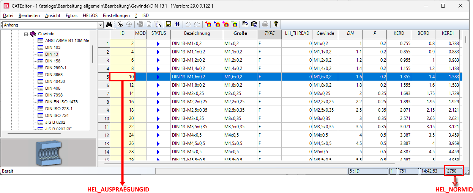Screen dimensions: 473x193
Task: Click the back arrow navigation icon
Action: pyautogui.click(x=120, y=25)
